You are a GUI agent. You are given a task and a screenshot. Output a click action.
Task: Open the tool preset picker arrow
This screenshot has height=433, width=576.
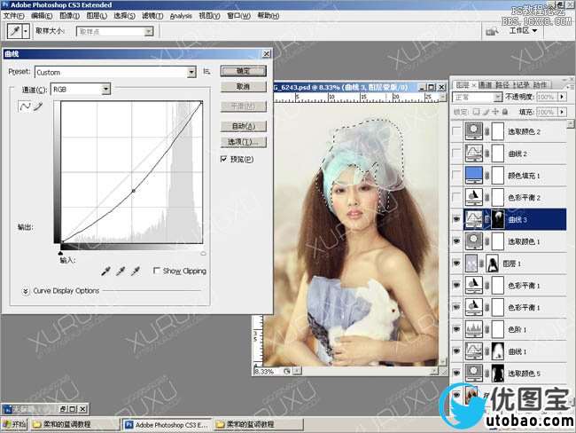click(26, 31)
